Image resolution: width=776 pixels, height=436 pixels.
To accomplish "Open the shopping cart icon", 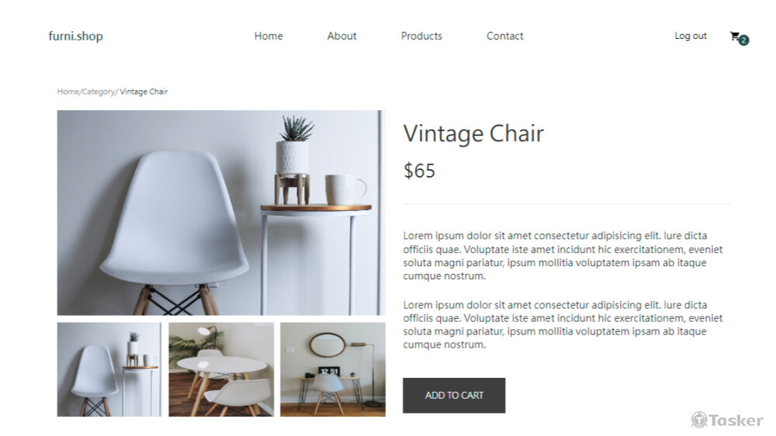I will (x=735, y=36).
